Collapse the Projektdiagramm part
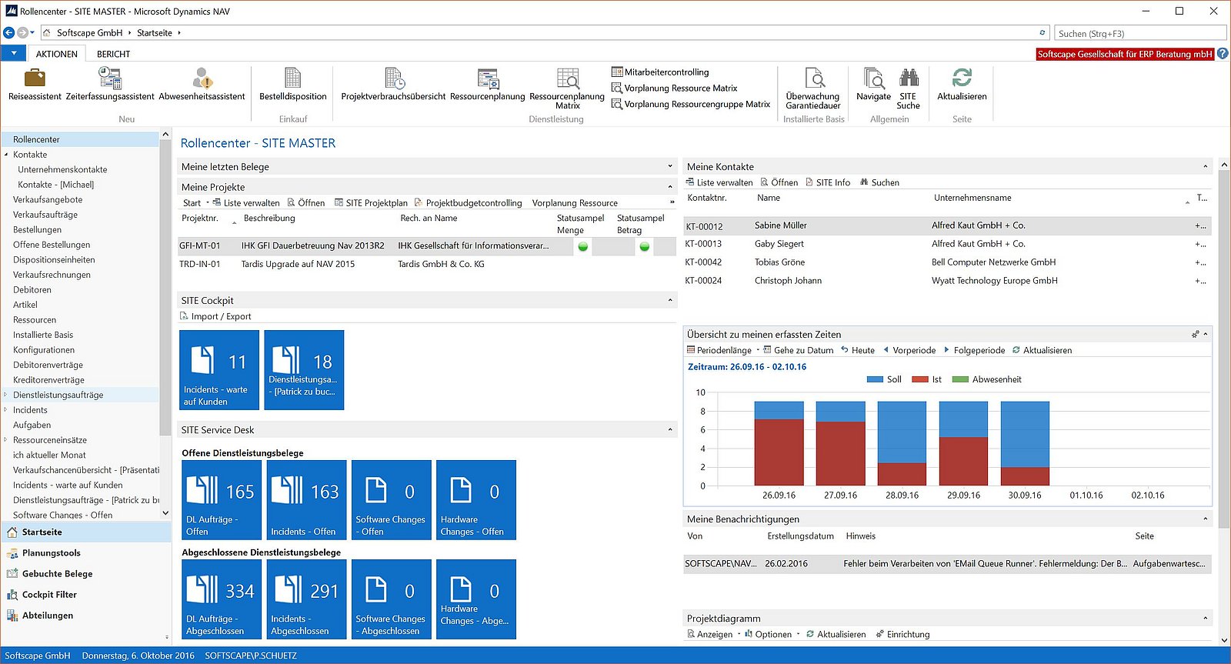This screenshot has height=664, width=1231. click(1205, 618)
